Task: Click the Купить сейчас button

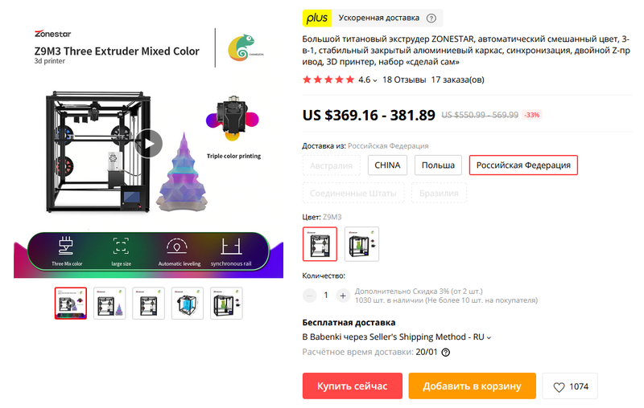Action: click(353, 386)
